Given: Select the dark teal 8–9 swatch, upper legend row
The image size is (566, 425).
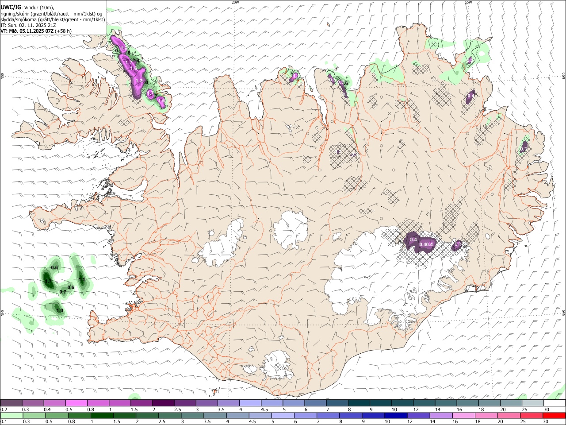Looking at the screenshot, I should (359, 403).
